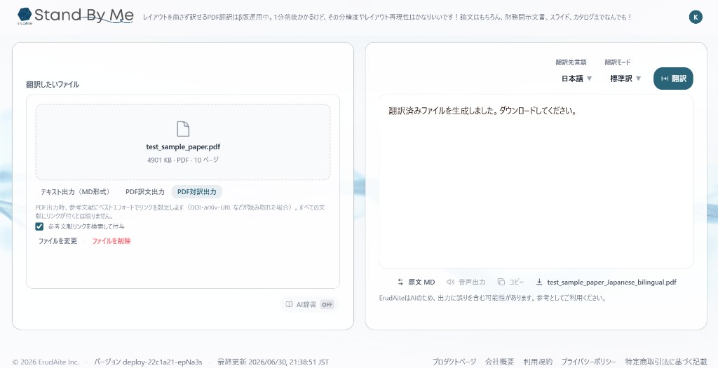Click the red ファイルを削除 link
The image size is (718, 368).
click(x=111, y=241)
